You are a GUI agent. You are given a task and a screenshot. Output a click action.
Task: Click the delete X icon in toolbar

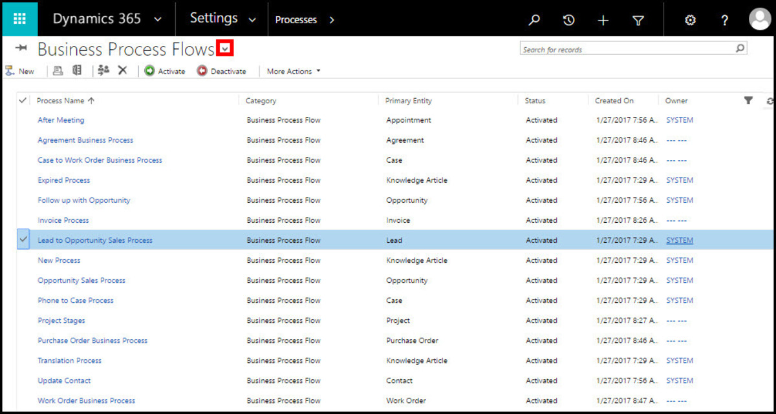click(122, 70)
